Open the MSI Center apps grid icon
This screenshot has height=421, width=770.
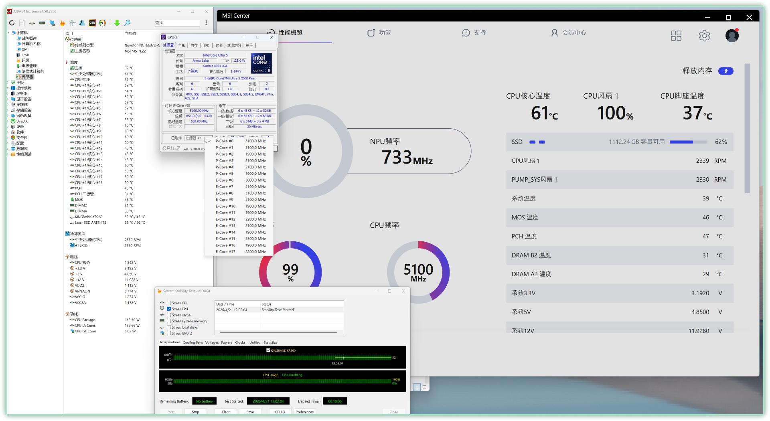point(676,36)
